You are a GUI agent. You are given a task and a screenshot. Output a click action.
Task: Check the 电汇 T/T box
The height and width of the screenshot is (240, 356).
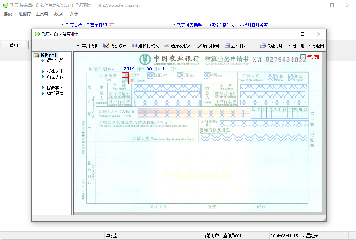click(125, 75)
